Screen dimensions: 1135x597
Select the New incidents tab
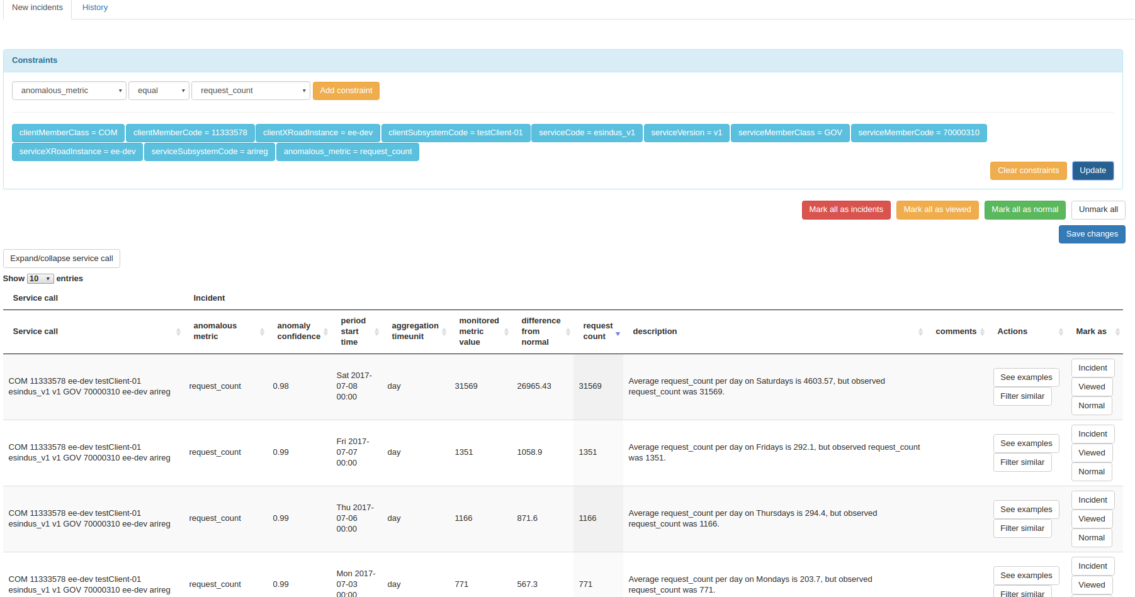coord(37,8)
